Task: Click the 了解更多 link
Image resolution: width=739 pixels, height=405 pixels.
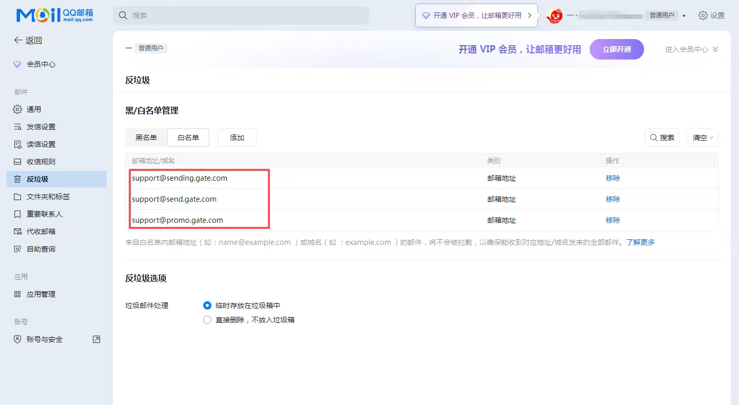Action: click(x=640, y=242)
